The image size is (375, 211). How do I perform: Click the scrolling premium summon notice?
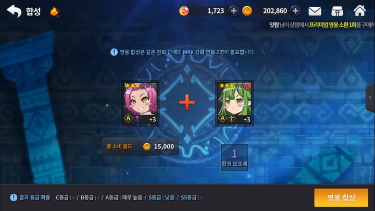pyautogui.click(x=322, y=24)
